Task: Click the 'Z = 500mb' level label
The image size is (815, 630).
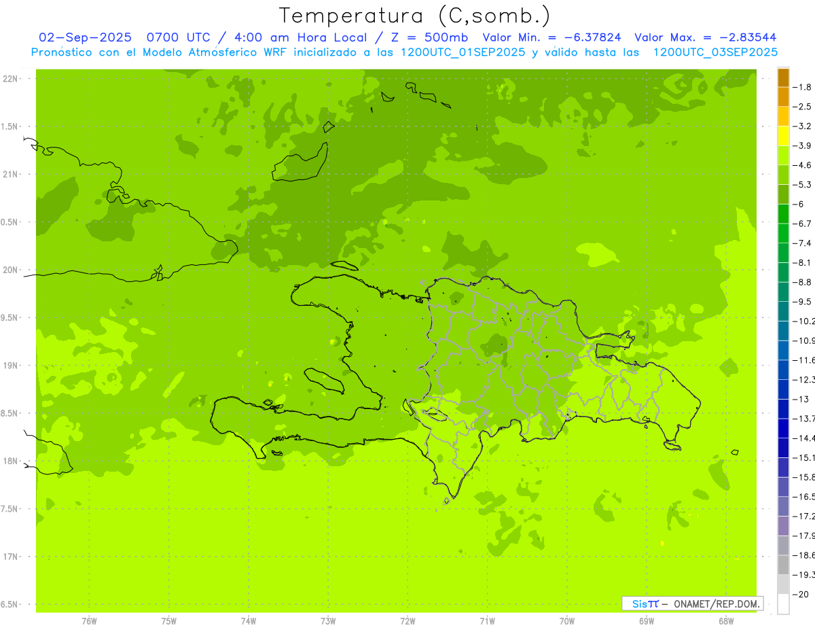Action: tap(426, 37)
